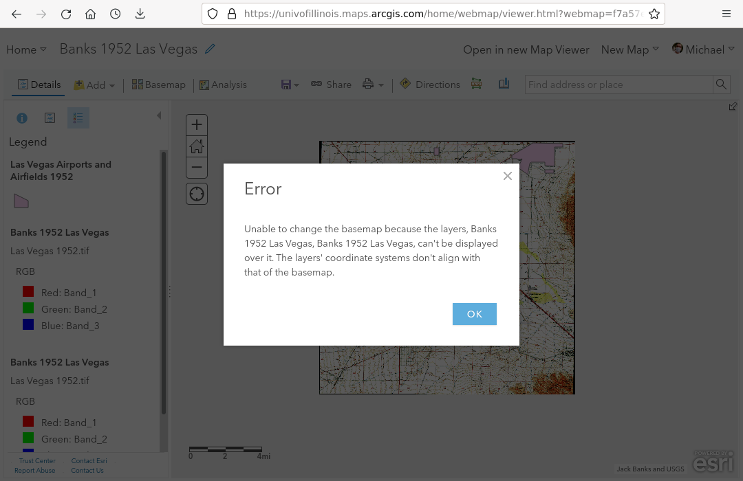Screen dimensions: 743x481
Task: Return map to default extent home button
Action: 197,146
